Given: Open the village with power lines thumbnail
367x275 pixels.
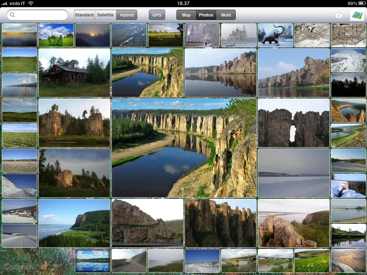Looking at the screenshot, I should 276,261.
